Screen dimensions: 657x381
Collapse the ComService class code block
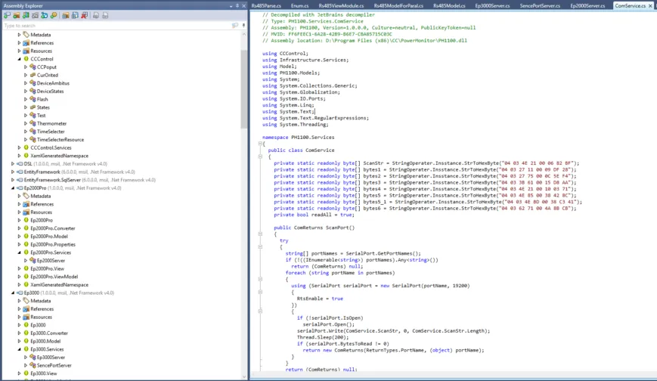coord(260,156)
